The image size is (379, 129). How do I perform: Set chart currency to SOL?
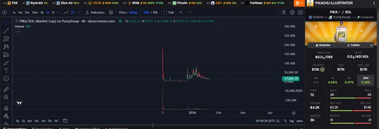(155, 13)
